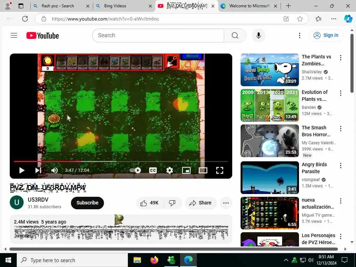Open 'The Smash Bros Horror' thumbnail
Screen dimensions: 356x267
click(269, 141)
